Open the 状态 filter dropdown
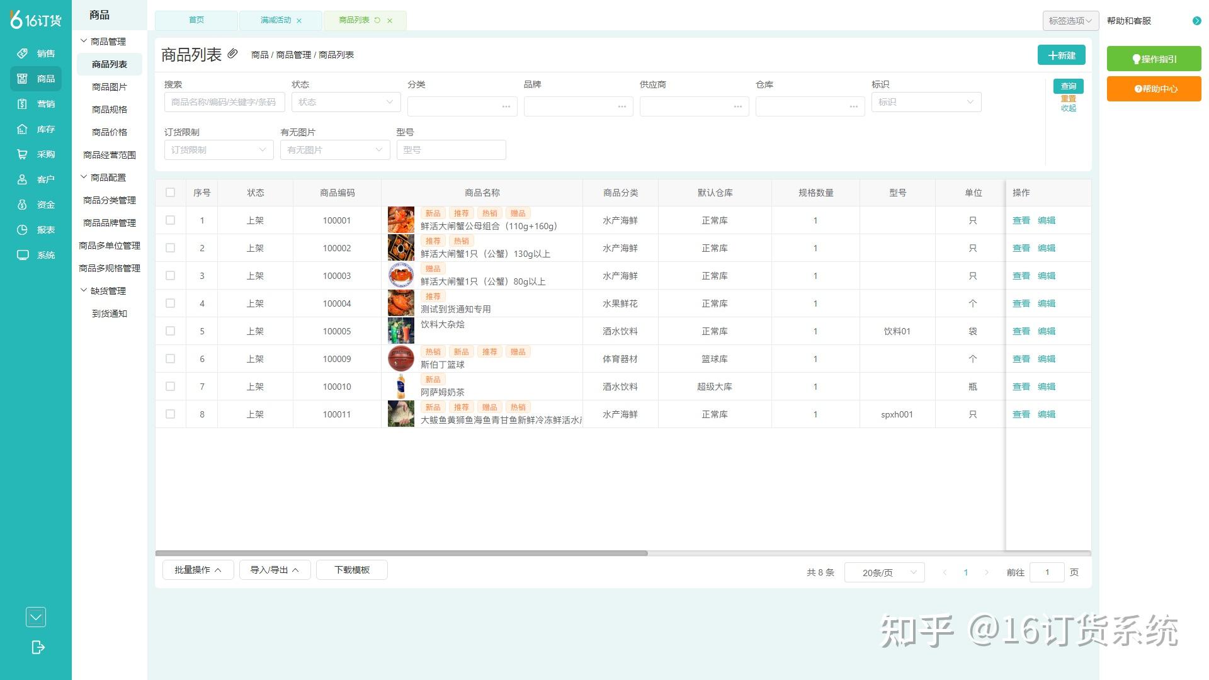1209x680 pixels. point(346,102)
